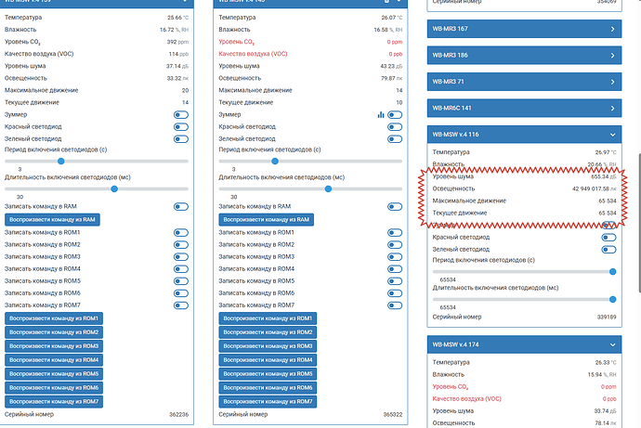Image resolution: width=641 pixels, height=428 pixels.
Task: Click the page vertical scrollbar thumb
Action: pyautogui.click(x=639, y=223)
